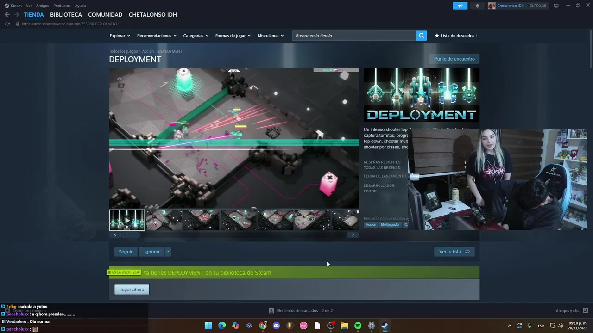The height and width of the screenshot is (333, 593).
Task: Open the Steam menu
Action: (13, 6)
